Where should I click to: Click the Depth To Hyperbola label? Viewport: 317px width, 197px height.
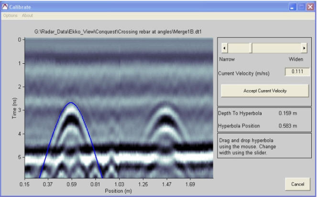pos(240,113)
